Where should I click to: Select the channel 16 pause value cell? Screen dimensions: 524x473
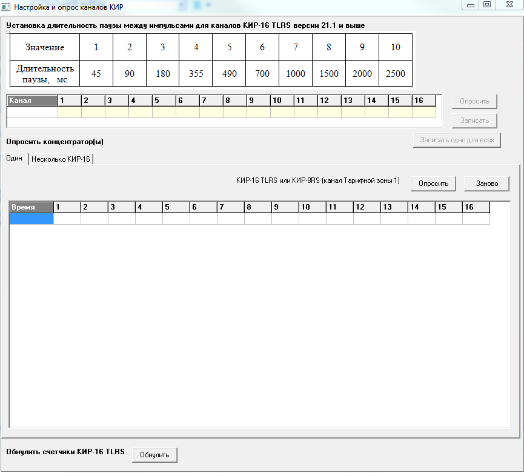[423, 112]
